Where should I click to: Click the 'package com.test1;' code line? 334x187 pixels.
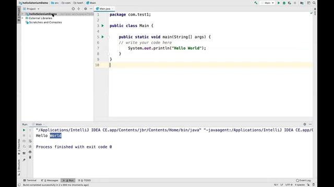[x=130, y=15]
